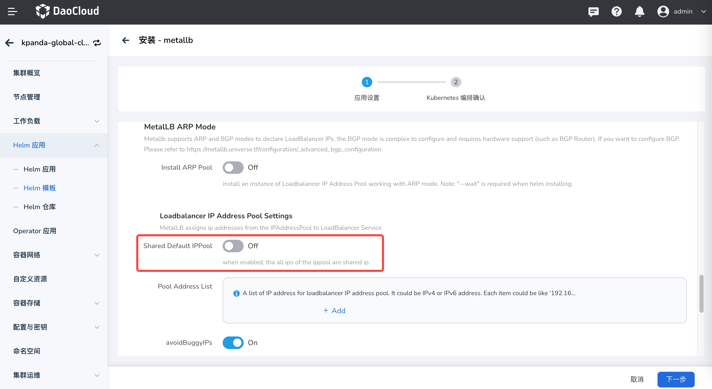Open the hamburger menu icon
The image size is (712, 389).
pyautogui.click(x=12, y=12)
